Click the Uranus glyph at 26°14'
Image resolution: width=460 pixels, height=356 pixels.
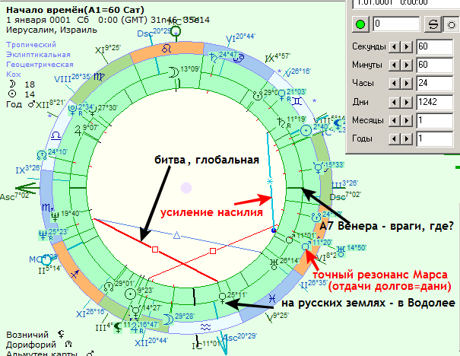point(274,264)
